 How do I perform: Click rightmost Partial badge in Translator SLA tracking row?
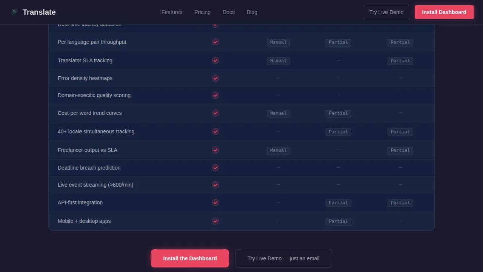coord(400,61)
